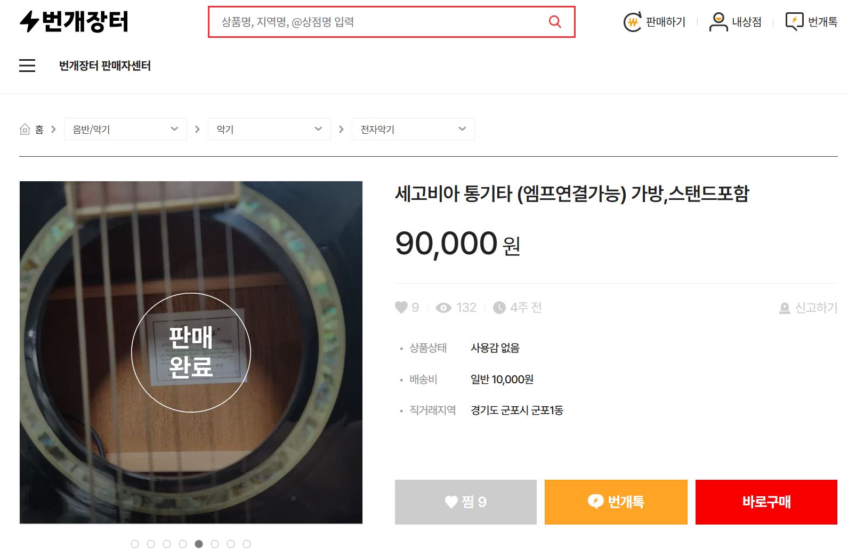848x556 pixels.
Task: Open 내상점 profile icon
Action: [718, 22]
